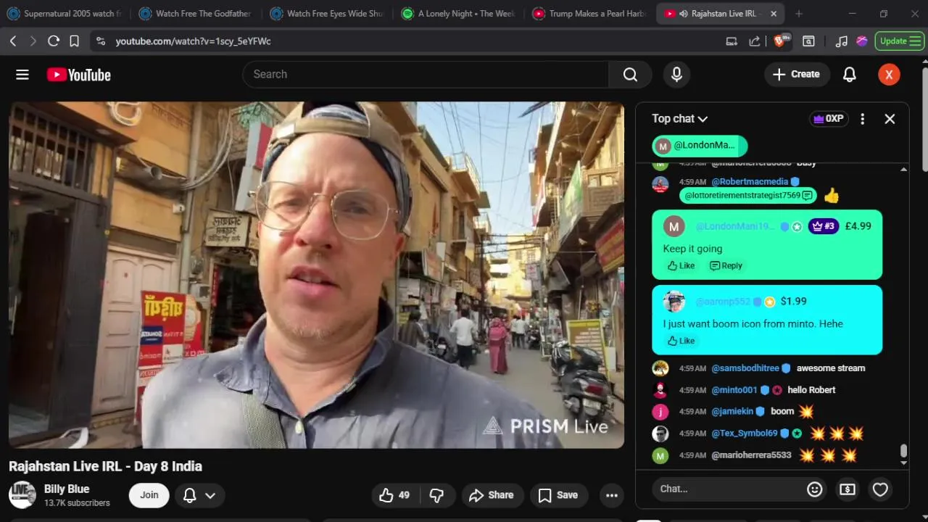
Task: Switch to the Trump Makes a Pearl Harbor tab
Action: tap(590, 14)
